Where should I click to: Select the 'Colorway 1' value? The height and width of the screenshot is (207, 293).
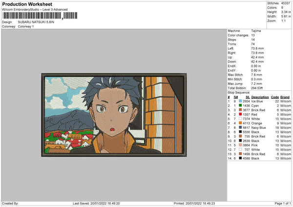26,26
